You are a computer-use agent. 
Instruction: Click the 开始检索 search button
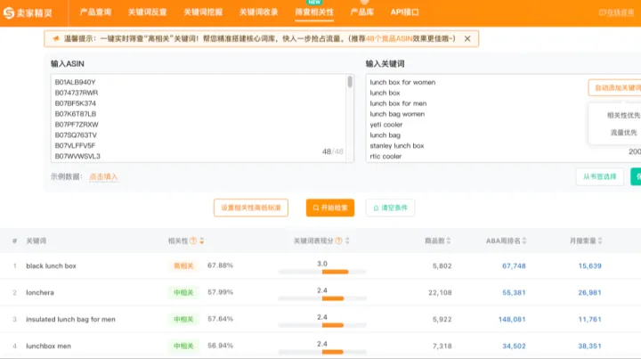tap(330, 208)
